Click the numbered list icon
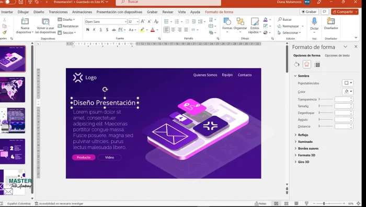Viewport: 366px width, 207px height. pyautogui.click(x=177, y=21)
